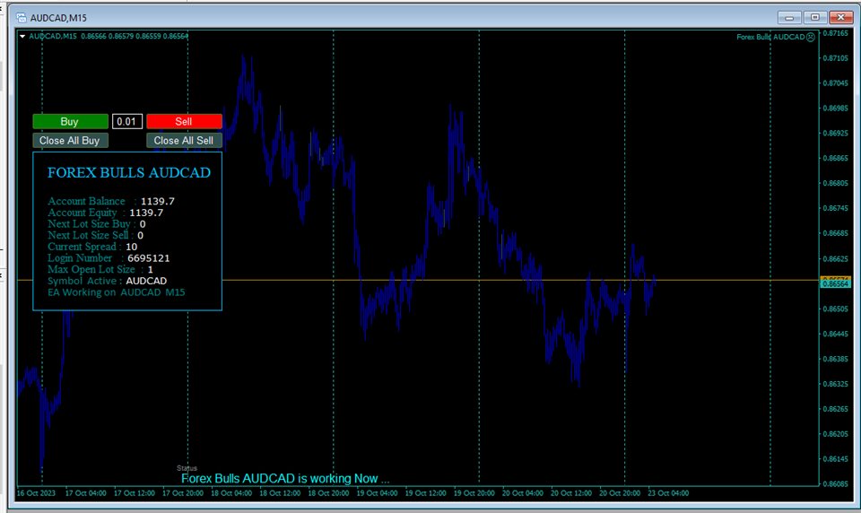Click the Account Balance value 1139.7
This screenshot has height=513, width=861.
(x=158, y=202)
